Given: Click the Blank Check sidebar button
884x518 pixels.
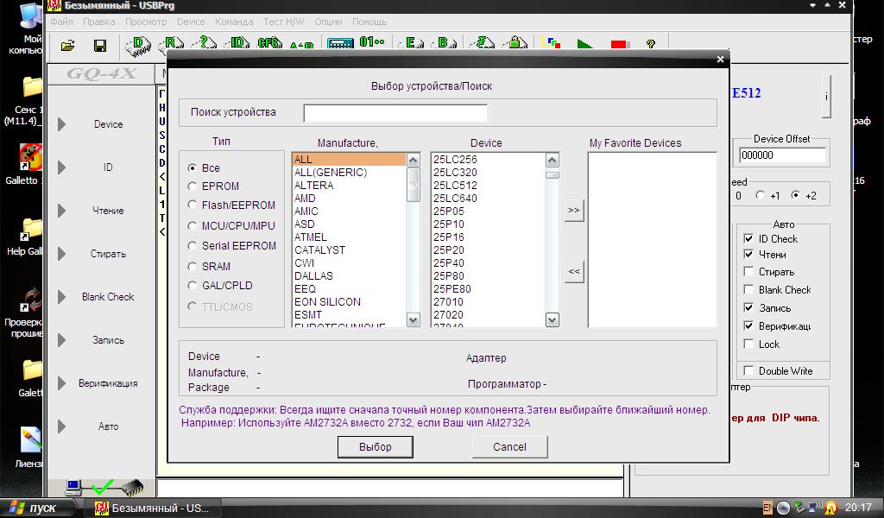Looking at the screenshot, I should pos(108,297).
